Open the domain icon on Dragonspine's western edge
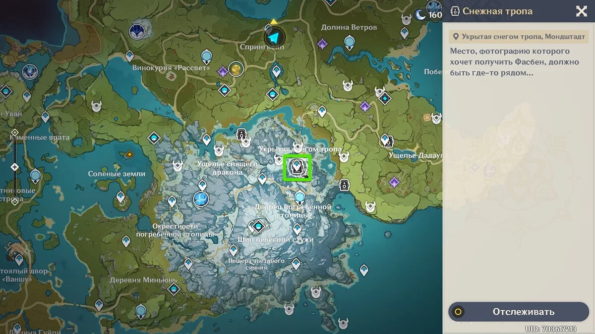 (x=154, y=137)
